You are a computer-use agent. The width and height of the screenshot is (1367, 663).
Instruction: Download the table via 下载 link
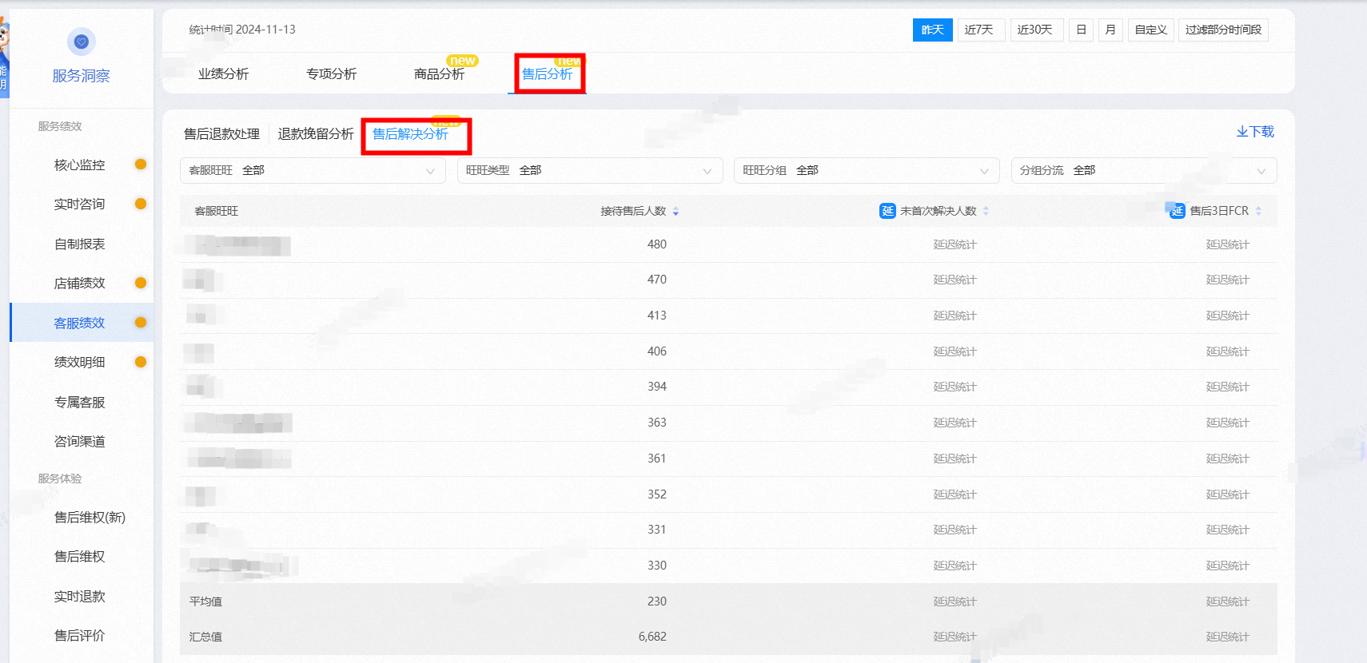click(x=1255, y=132)
